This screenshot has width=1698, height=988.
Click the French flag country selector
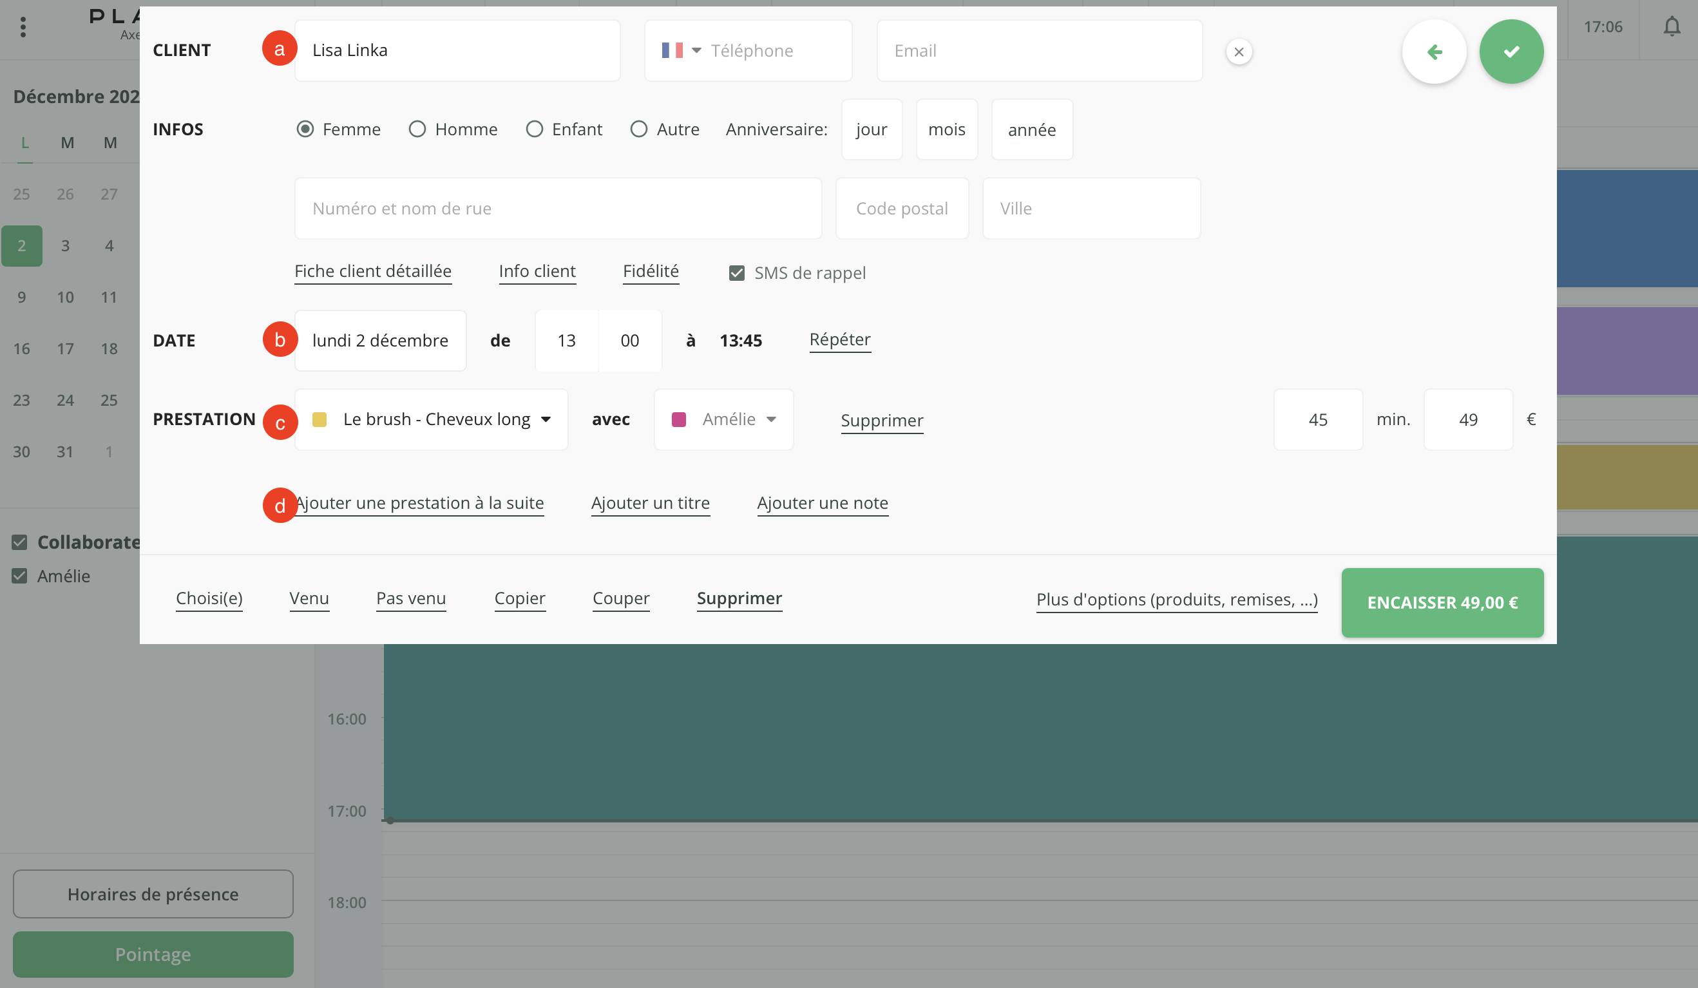point(672,50)
